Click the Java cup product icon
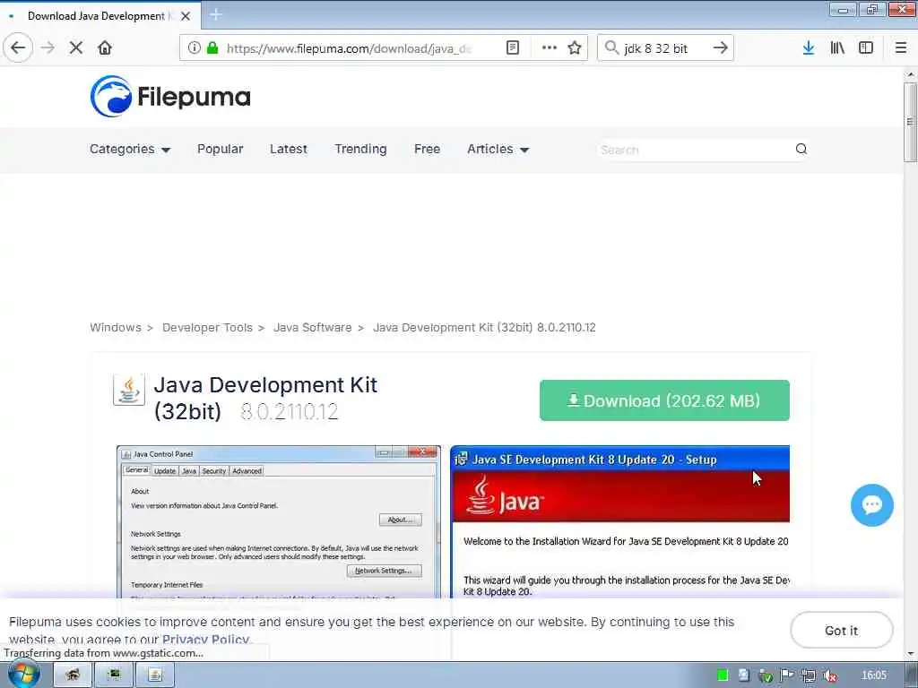The image size is (918, 688). (x=129, y=390)
